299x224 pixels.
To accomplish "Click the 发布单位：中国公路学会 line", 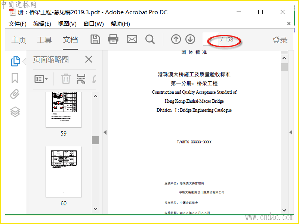I will [x=181, y=203].
